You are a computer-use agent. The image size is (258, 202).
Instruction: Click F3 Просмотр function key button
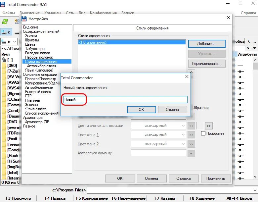(18, 198)
